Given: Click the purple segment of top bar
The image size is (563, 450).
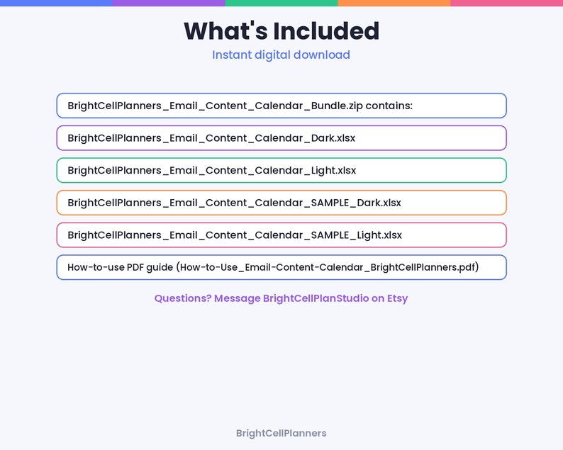Looking at the screenshot, I should coord(169,3).
